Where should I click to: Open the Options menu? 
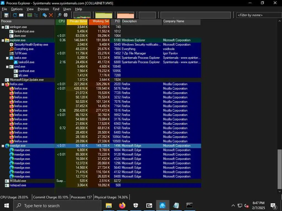tap(17, 9)
